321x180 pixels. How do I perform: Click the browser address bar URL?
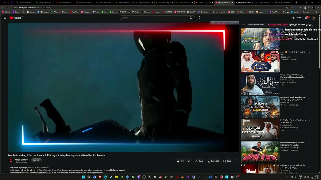(33, 7)
